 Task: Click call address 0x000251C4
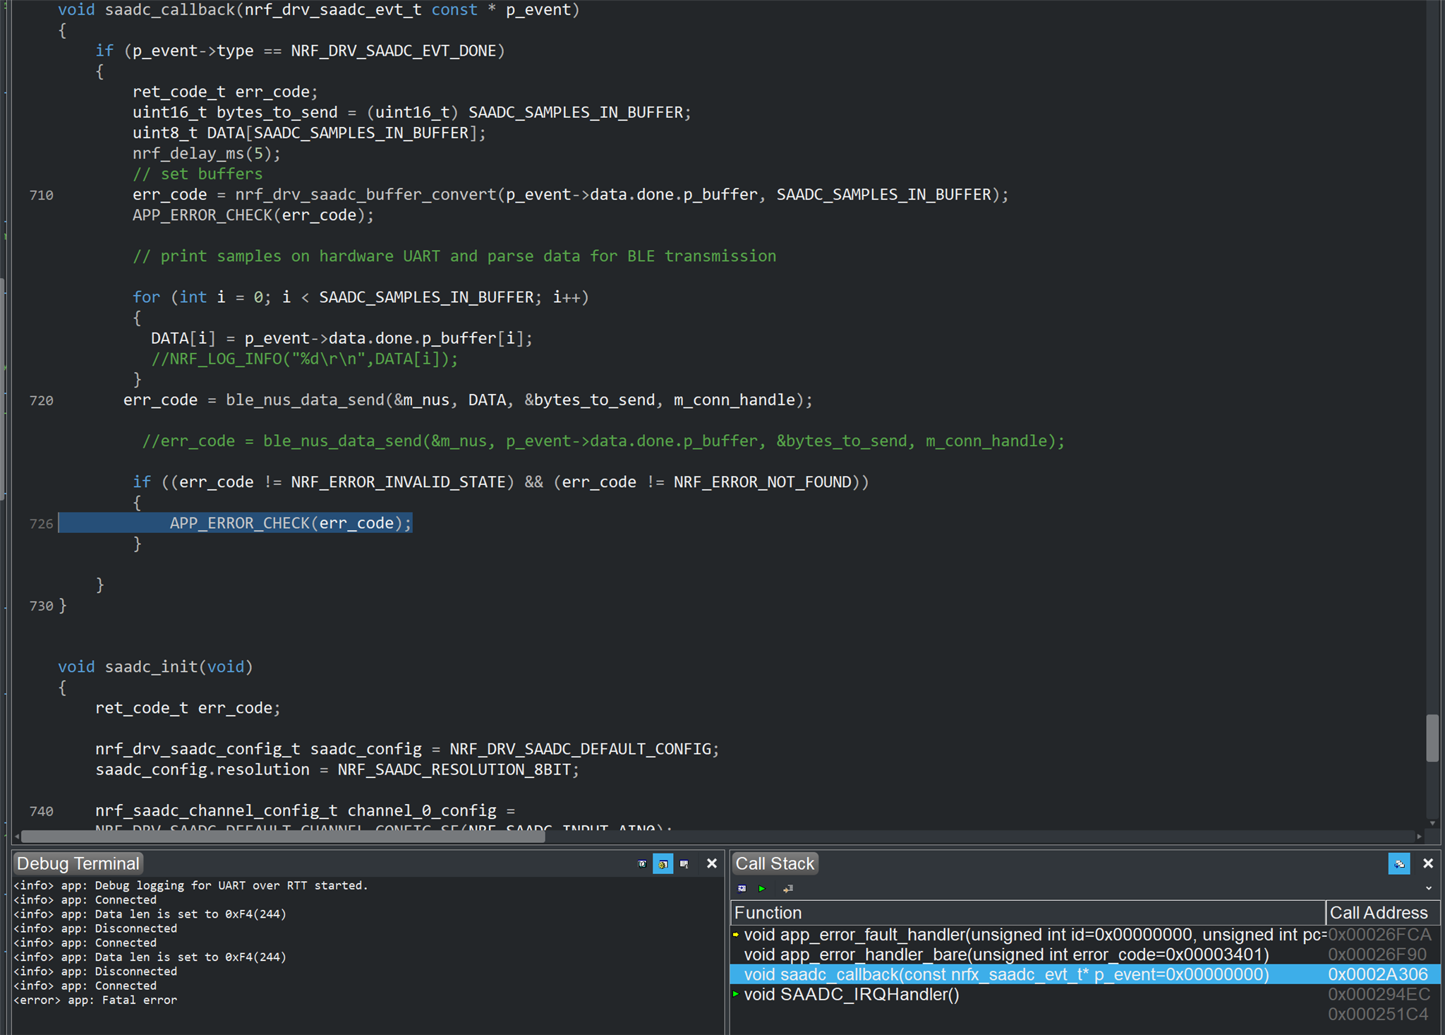point(1378,1015)
